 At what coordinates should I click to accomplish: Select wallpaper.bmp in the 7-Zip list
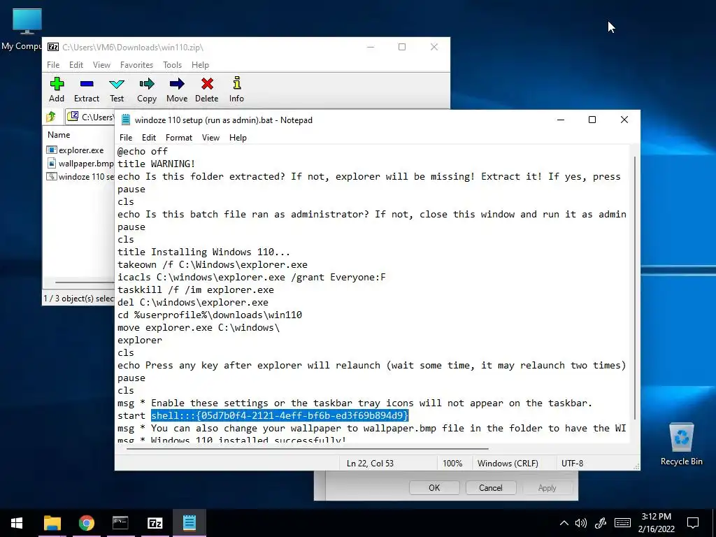point(80,164)
